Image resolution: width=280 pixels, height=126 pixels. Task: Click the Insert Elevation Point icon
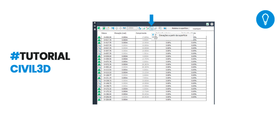[x=144, y=28]
